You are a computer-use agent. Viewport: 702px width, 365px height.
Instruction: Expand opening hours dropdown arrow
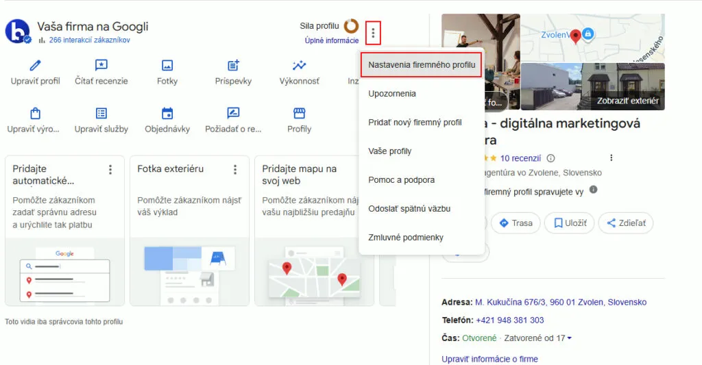[x=570, y=338]
